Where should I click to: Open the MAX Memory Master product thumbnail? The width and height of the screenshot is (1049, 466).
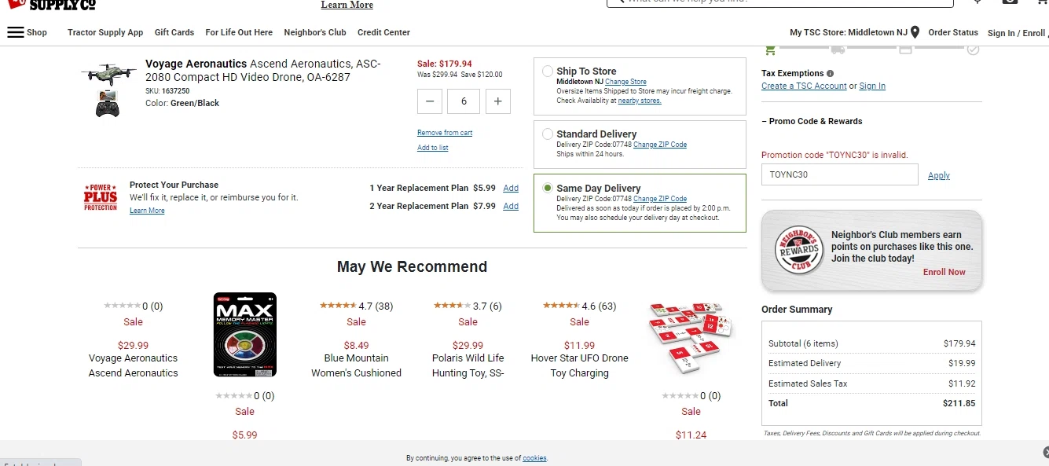[x=244, y=335]
